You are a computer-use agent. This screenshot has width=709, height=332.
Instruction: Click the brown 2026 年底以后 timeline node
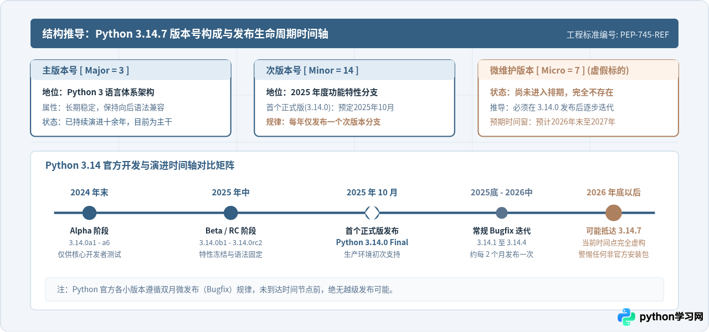613,212
